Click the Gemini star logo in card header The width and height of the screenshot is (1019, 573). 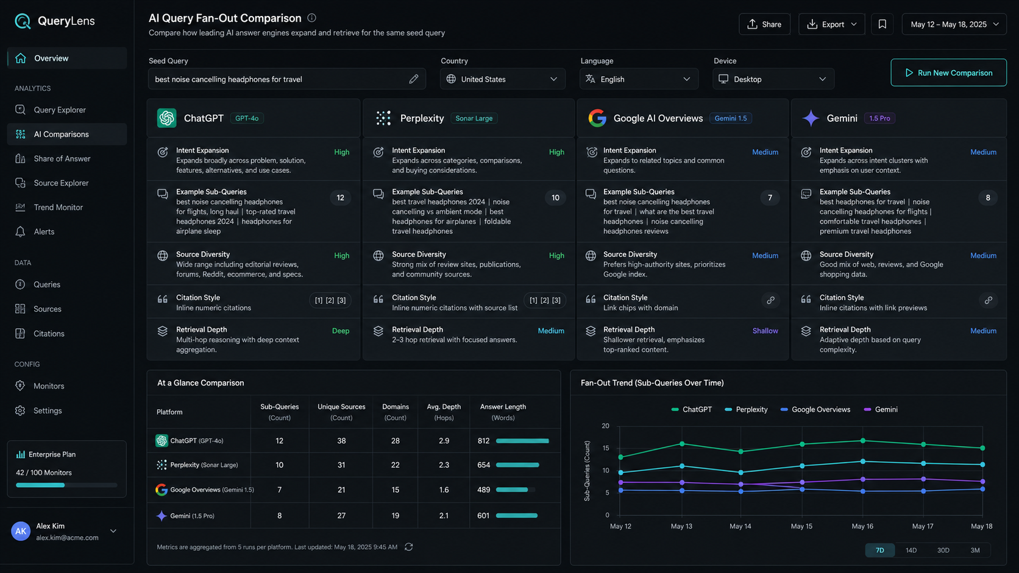coord(811,118)
